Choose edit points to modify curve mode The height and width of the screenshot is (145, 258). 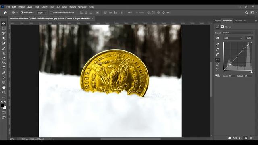click(218, 60)
